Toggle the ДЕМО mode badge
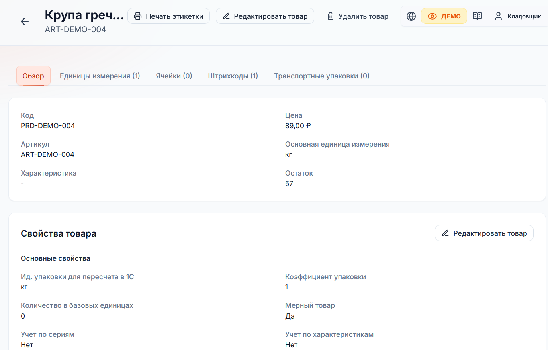The height and width of the screenshot is (350, 548). 444,16
